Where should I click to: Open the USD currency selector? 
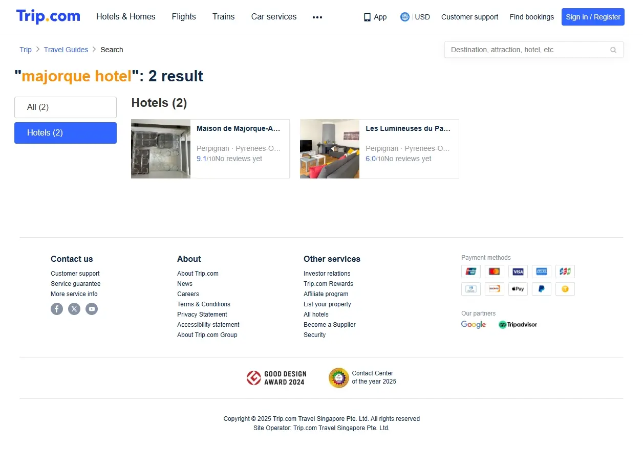422,17
